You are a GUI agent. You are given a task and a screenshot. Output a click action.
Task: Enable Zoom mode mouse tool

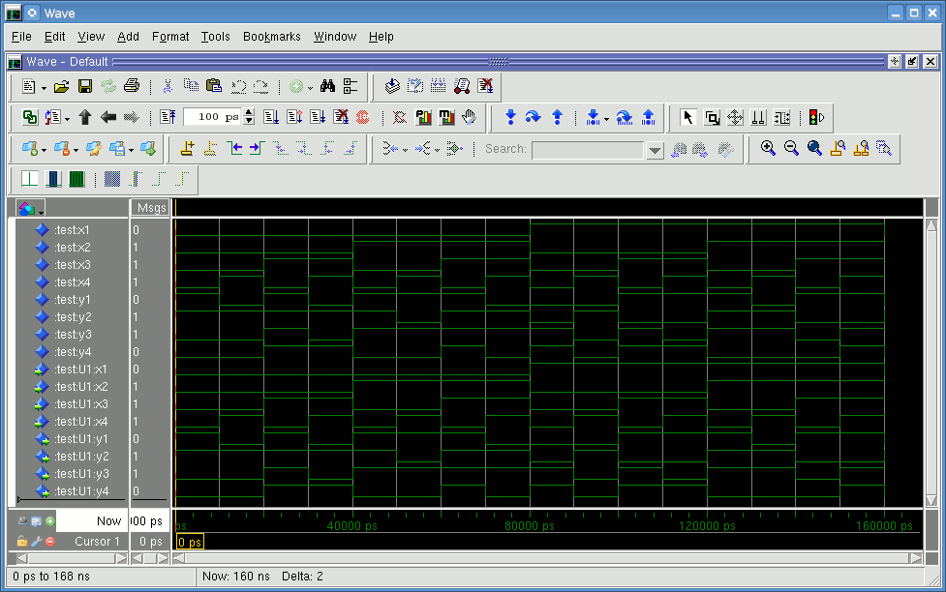click(712, 117)
